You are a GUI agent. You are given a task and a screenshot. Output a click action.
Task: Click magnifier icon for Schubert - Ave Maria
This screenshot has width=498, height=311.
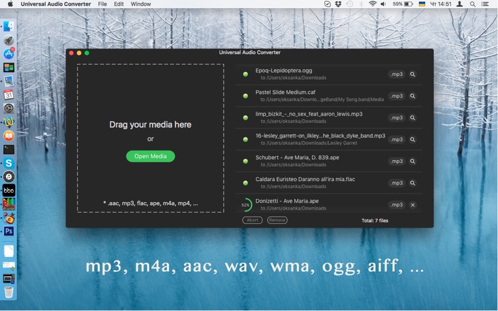tap(413, 161)
